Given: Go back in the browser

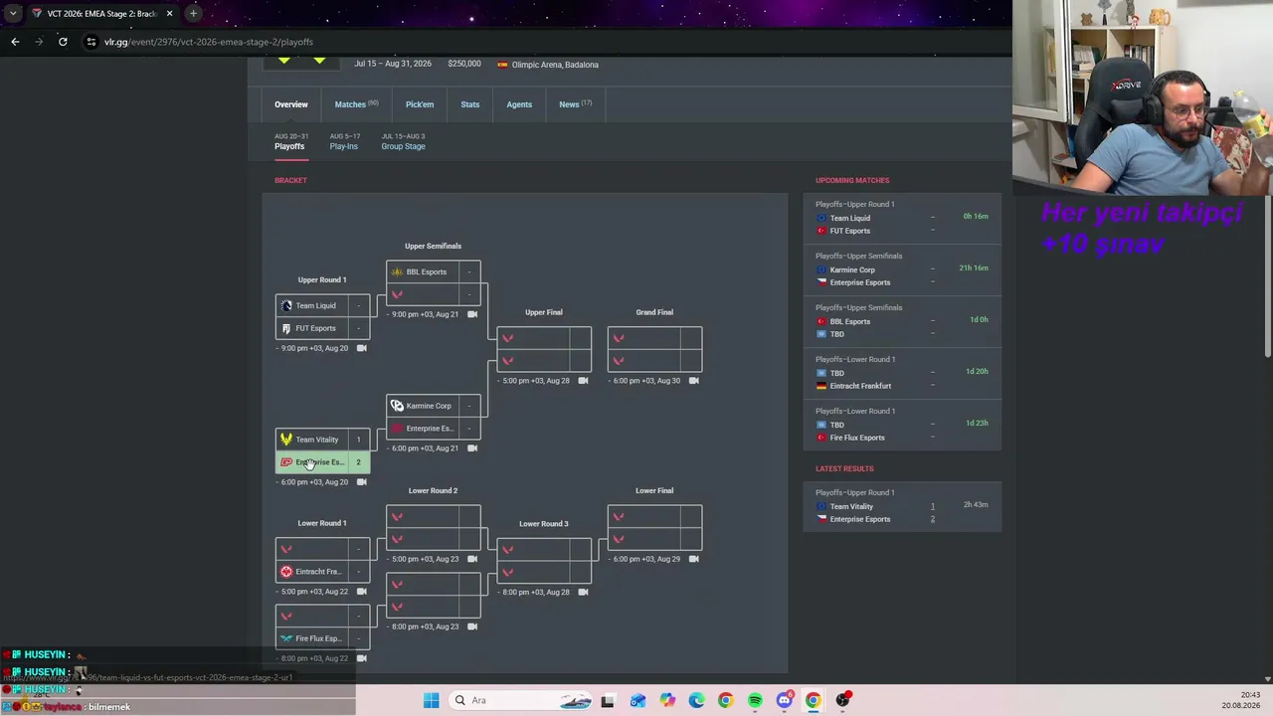Looking at the screenshot, I should [x=15, y=42].
